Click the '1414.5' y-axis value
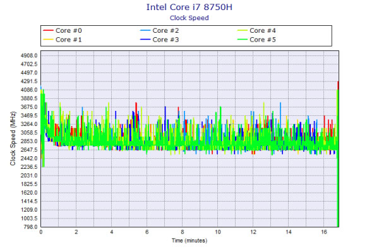 click(29, 201)
